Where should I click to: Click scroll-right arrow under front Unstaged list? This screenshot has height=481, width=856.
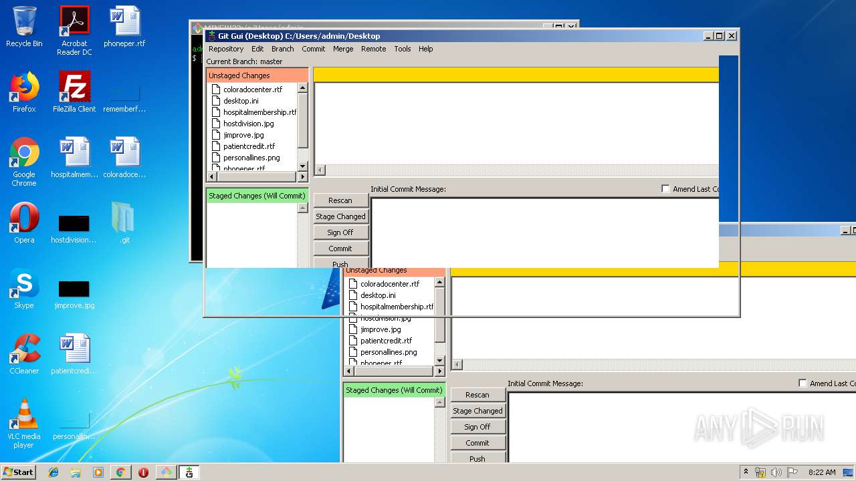(x=302, y=177)
